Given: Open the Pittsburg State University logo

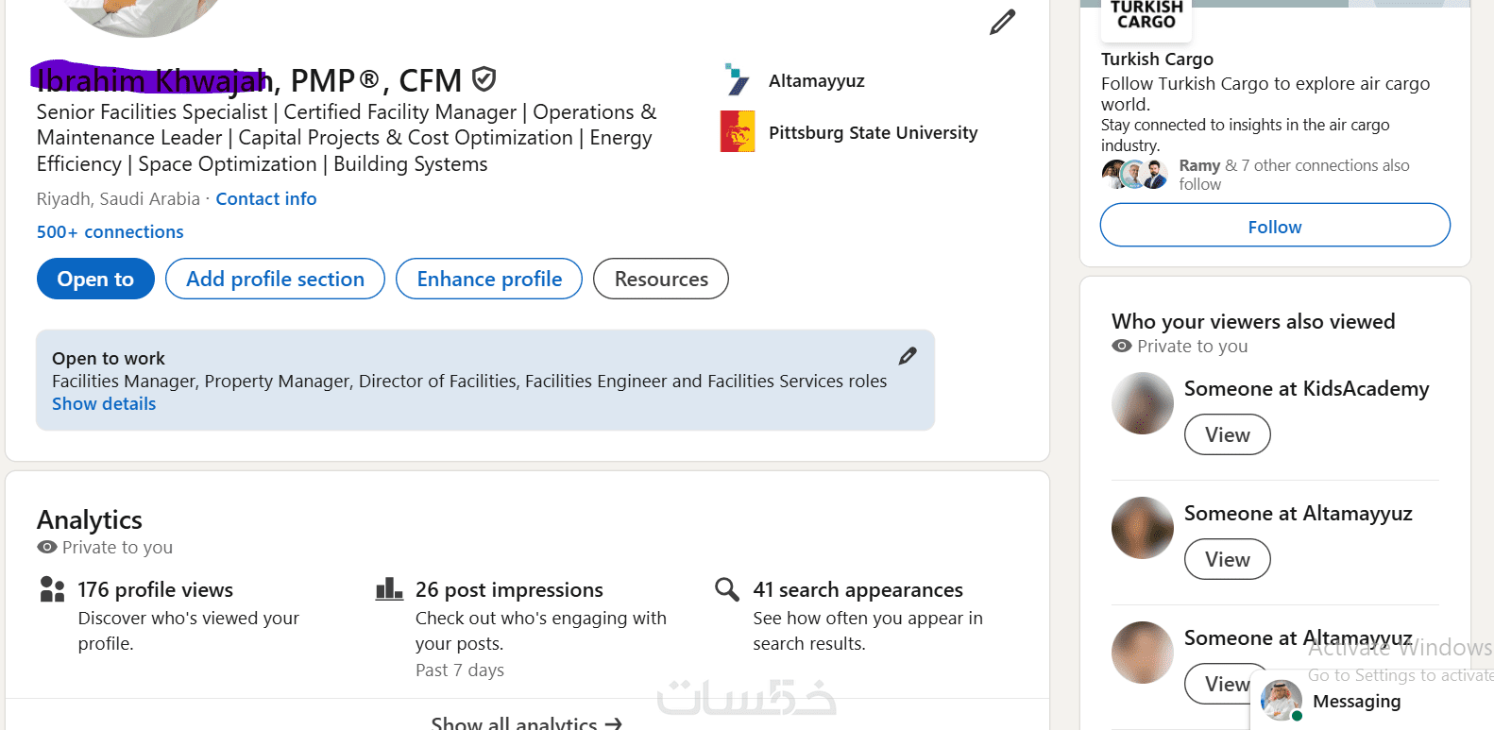Looking at the screenshot, I should pyautogui.click(x=738, y=132).
